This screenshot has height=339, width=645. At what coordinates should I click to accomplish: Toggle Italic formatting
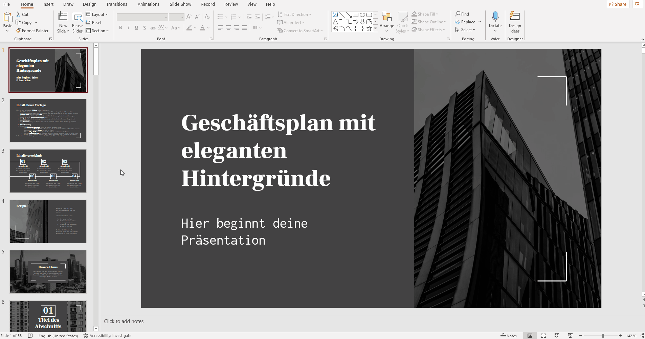pyautogui.click(x=129, y=28)
